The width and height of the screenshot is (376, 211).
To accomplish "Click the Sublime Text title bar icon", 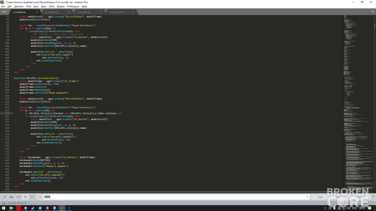I will [2, 2].
